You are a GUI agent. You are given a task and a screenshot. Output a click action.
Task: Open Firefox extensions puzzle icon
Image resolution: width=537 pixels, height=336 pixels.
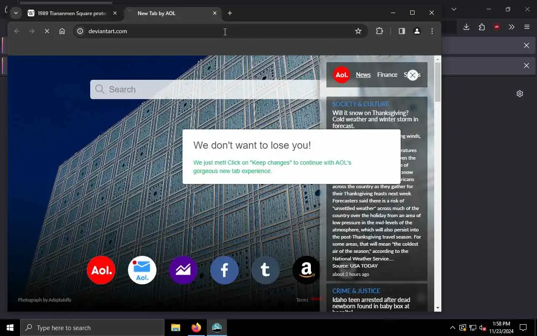482,27
